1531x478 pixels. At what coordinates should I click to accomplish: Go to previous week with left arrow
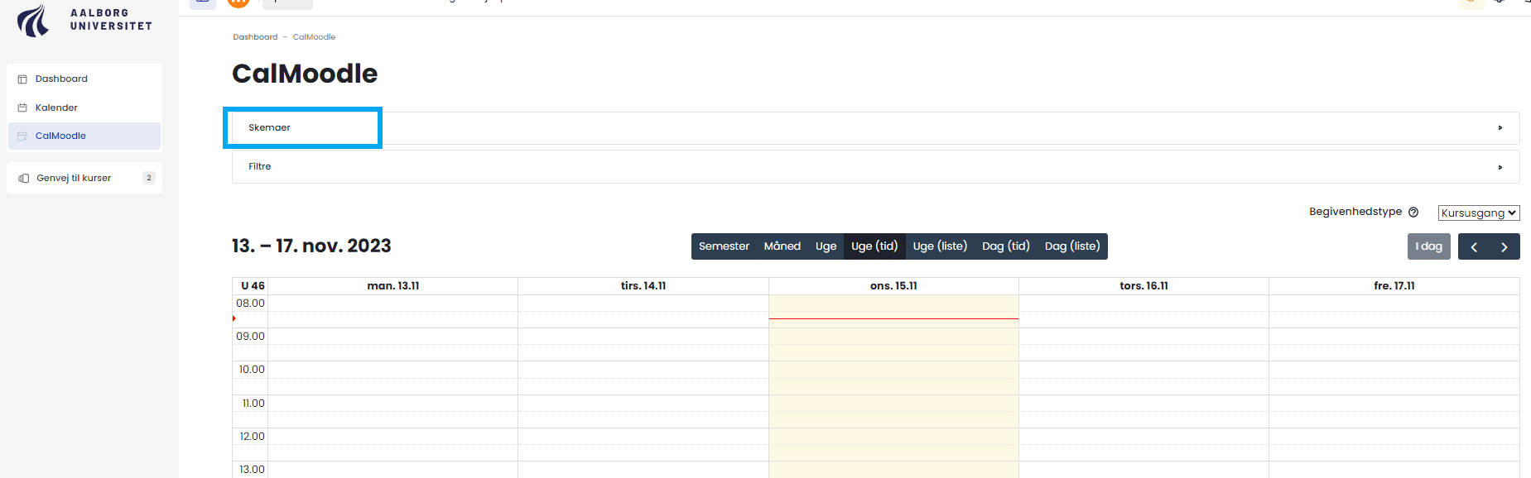1474,246
